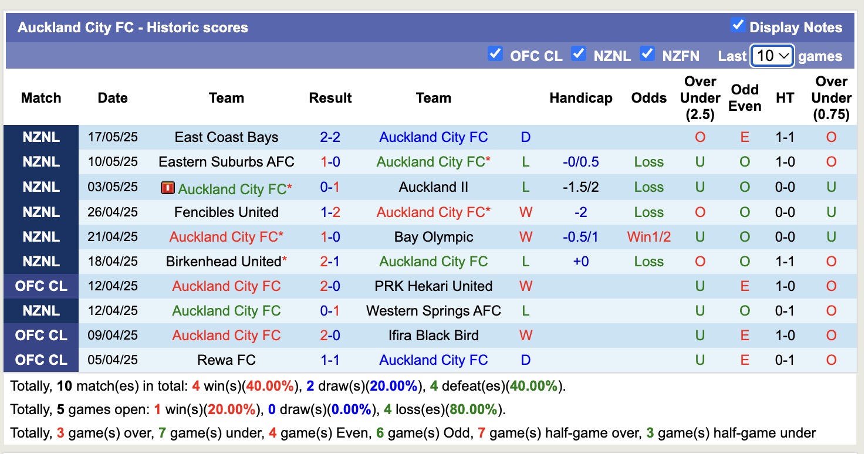Open the PRK Hekari United link
Screen dimensions: 865x454
pyautogui.click(x=434, y=286)
